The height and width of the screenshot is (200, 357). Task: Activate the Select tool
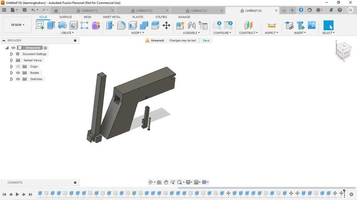tap(328, 25)
